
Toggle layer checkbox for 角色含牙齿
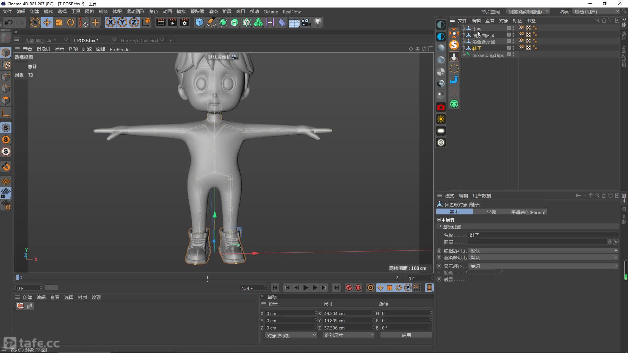tap(509, 41)
